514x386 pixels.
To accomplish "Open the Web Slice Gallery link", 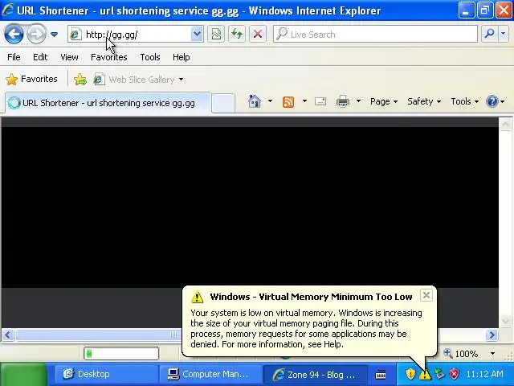I will pos(134,80).
